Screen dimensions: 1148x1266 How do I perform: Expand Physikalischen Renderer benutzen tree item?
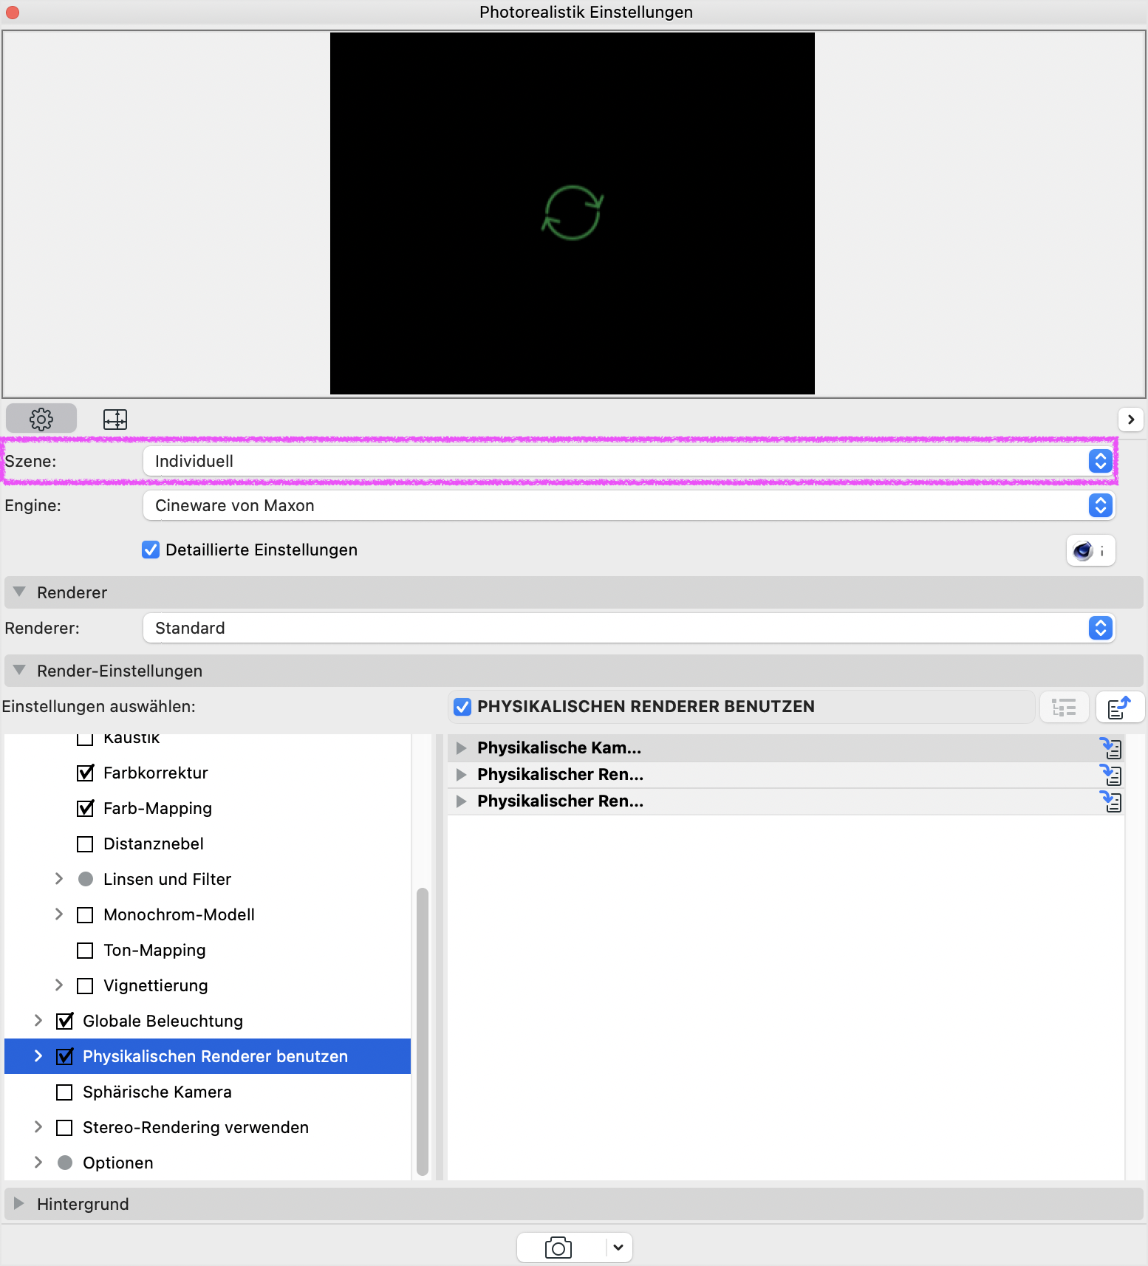38,1056
